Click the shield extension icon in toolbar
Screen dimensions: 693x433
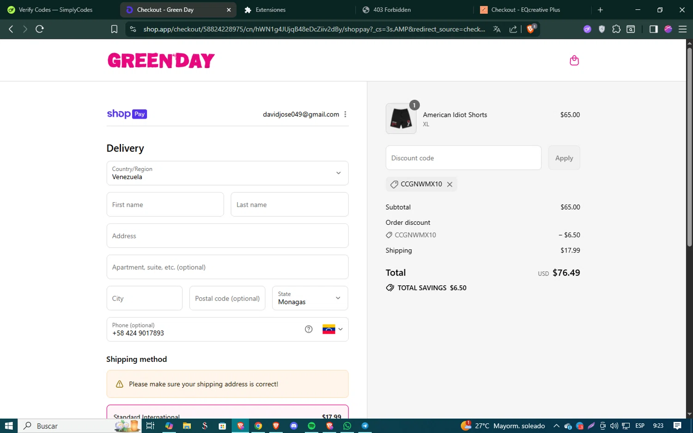tap(602, 29)
